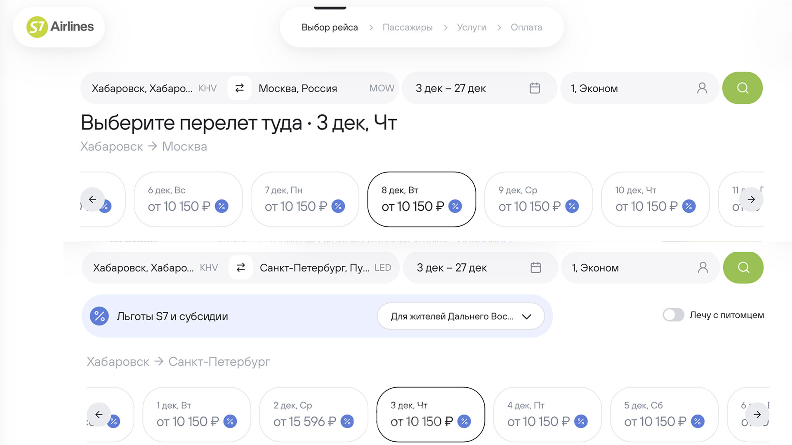Screen dimensions: 792x445
Task: Click the percent icon beside Льготы S7 и субсидии
Action: [99, 316]
